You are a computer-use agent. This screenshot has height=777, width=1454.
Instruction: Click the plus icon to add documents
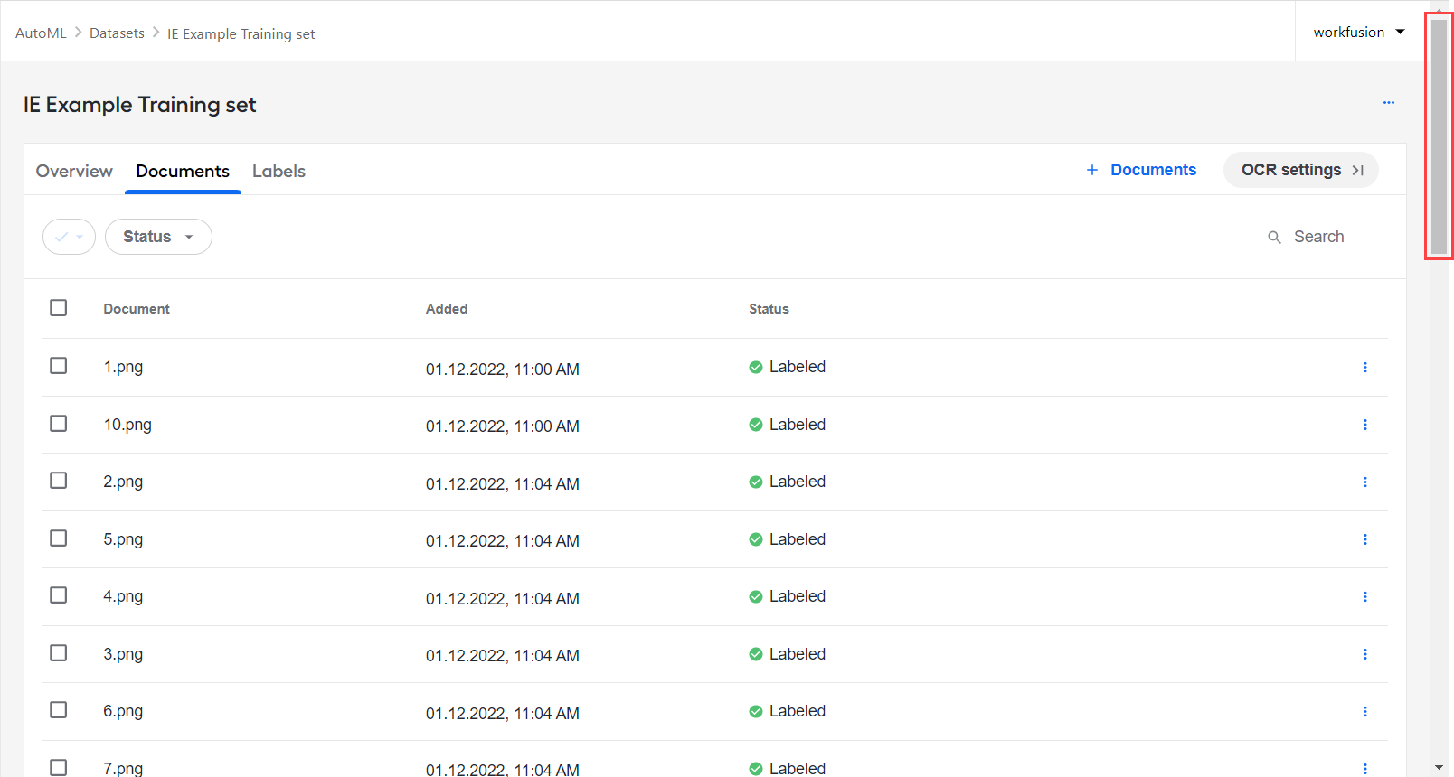(1092, 170)
